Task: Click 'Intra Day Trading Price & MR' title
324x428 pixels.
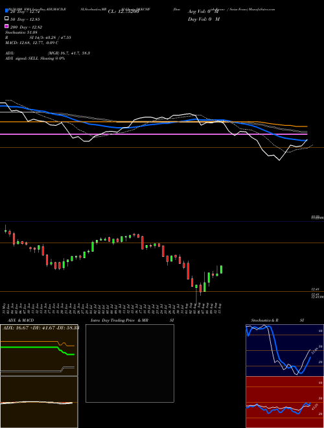Action: (119, 320)
